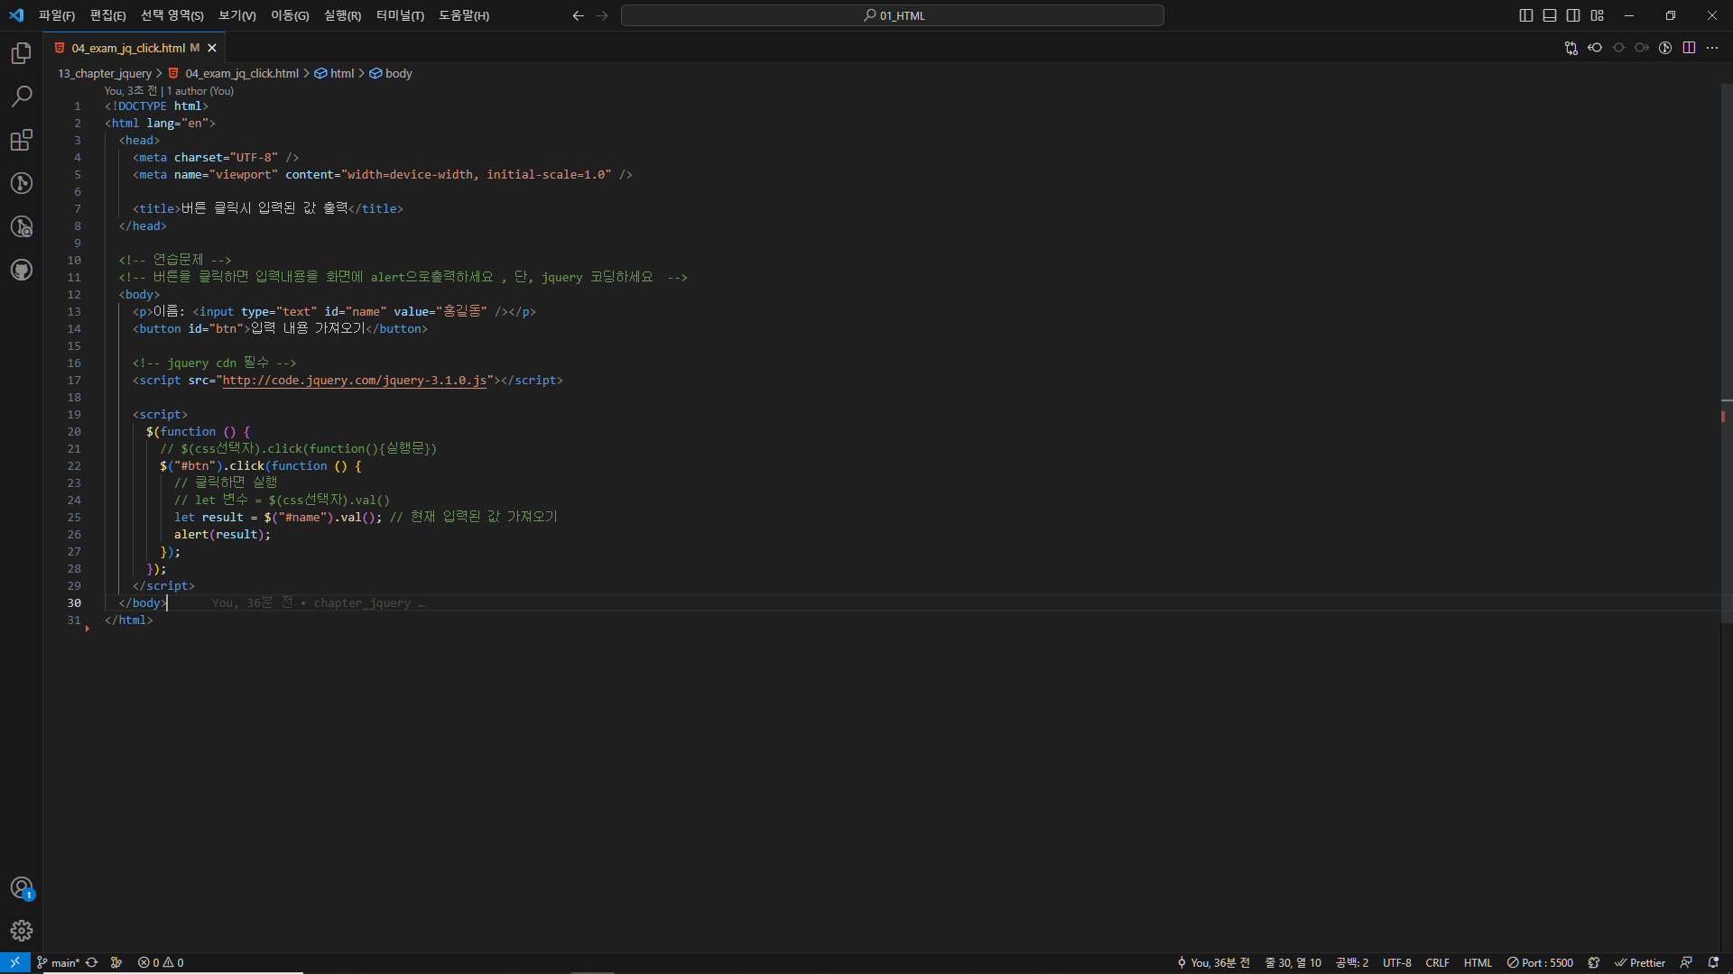Open changes compare icon in editor toolbar

(x=1571, y=48)
